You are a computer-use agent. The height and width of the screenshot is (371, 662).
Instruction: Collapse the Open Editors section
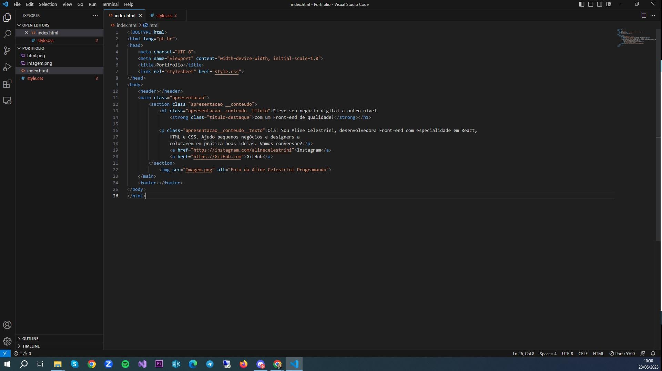[59, 25]
